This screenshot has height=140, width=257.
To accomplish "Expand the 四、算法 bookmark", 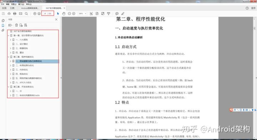I will point(10,52).
